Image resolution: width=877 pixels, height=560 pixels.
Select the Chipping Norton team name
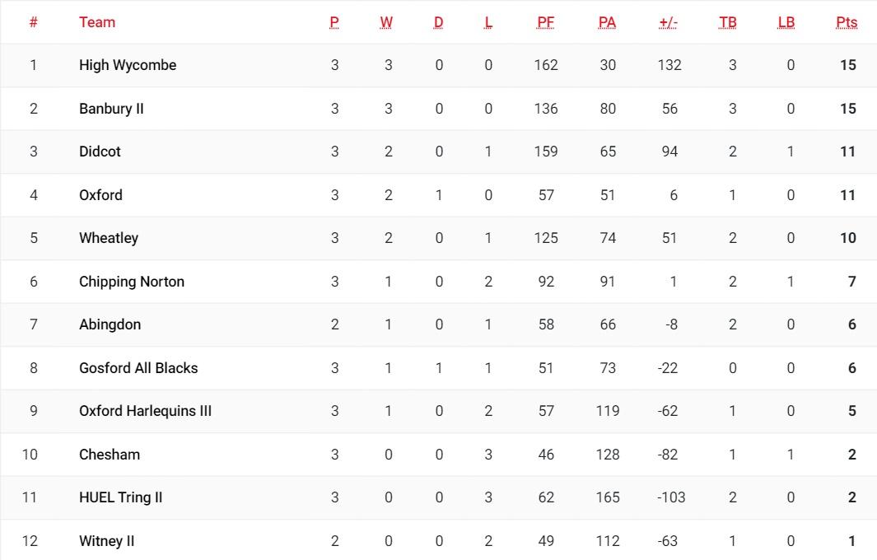click(132, 282)
